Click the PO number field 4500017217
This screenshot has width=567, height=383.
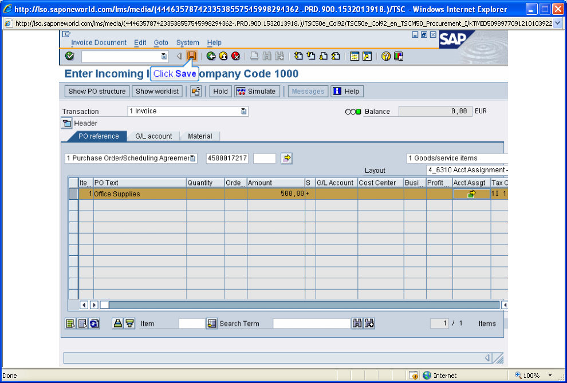pos(227,158)
